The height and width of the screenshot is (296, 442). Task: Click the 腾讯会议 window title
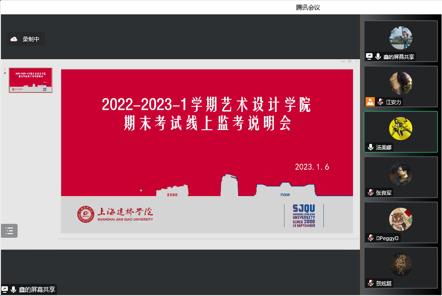[308, 7]
